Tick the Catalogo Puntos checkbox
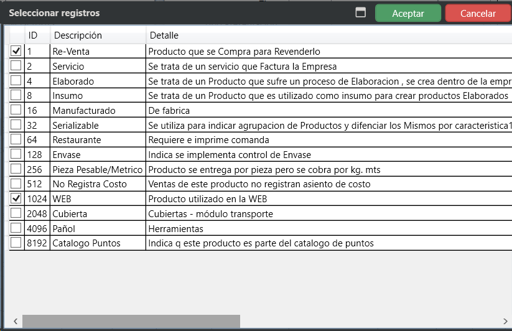Screen dimensions: 512x331 16,243
